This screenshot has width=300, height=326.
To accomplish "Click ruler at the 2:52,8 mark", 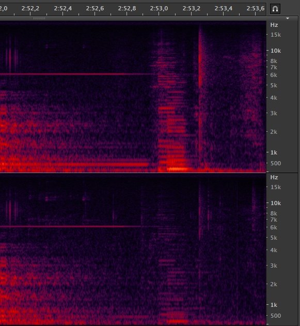I will point(127,8).
